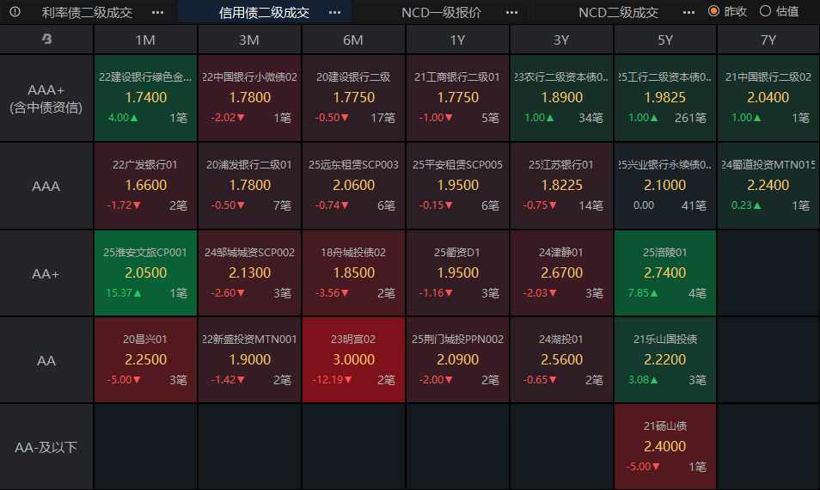Viewport: 820px width, 490px height.
Task: Open the 25江苏银行01 cell
Action: point(561,186)
